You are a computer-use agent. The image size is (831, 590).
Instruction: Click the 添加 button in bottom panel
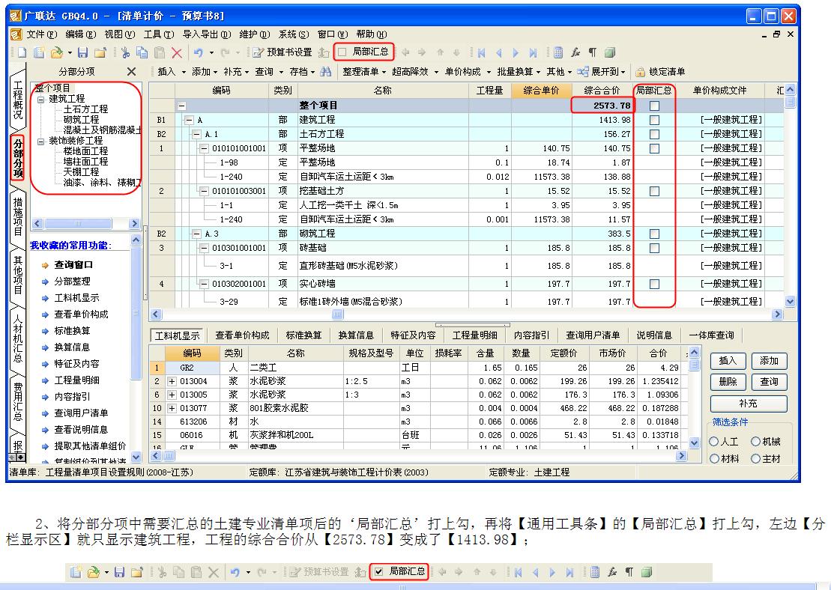(x=769, y=361)
